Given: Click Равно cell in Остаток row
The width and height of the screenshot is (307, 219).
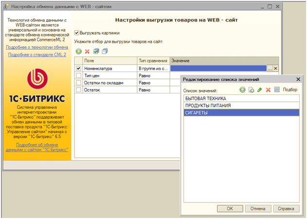Looking at the screenshot, I should tap(153, 90).
